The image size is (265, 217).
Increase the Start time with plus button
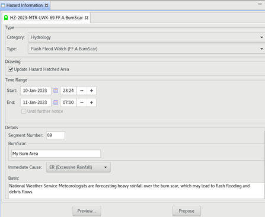tap(91, 91)
